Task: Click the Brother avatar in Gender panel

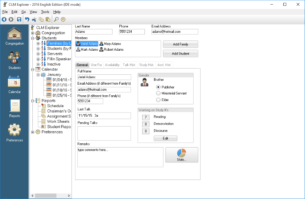Action: [144, 82]
